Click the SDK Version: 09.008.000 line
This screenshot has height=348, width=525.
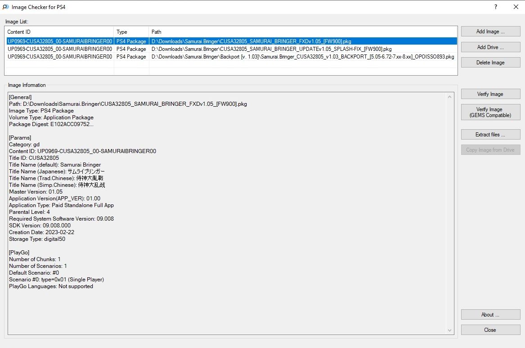click(40, 226)
